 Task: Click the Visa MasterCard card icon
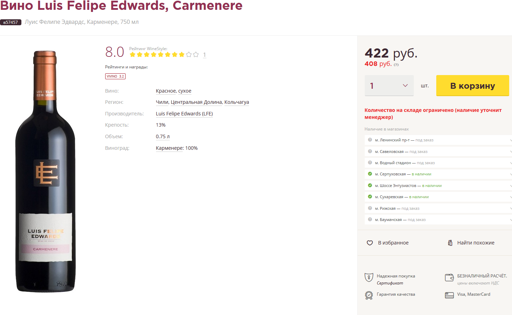coord(449,295)
